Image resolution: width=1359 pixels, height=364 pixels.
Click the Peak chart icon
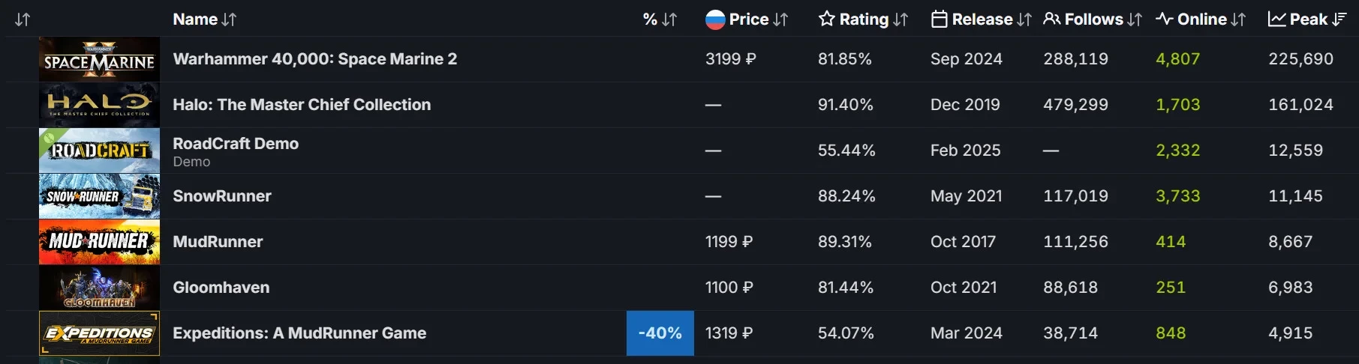pos(1276,19)
